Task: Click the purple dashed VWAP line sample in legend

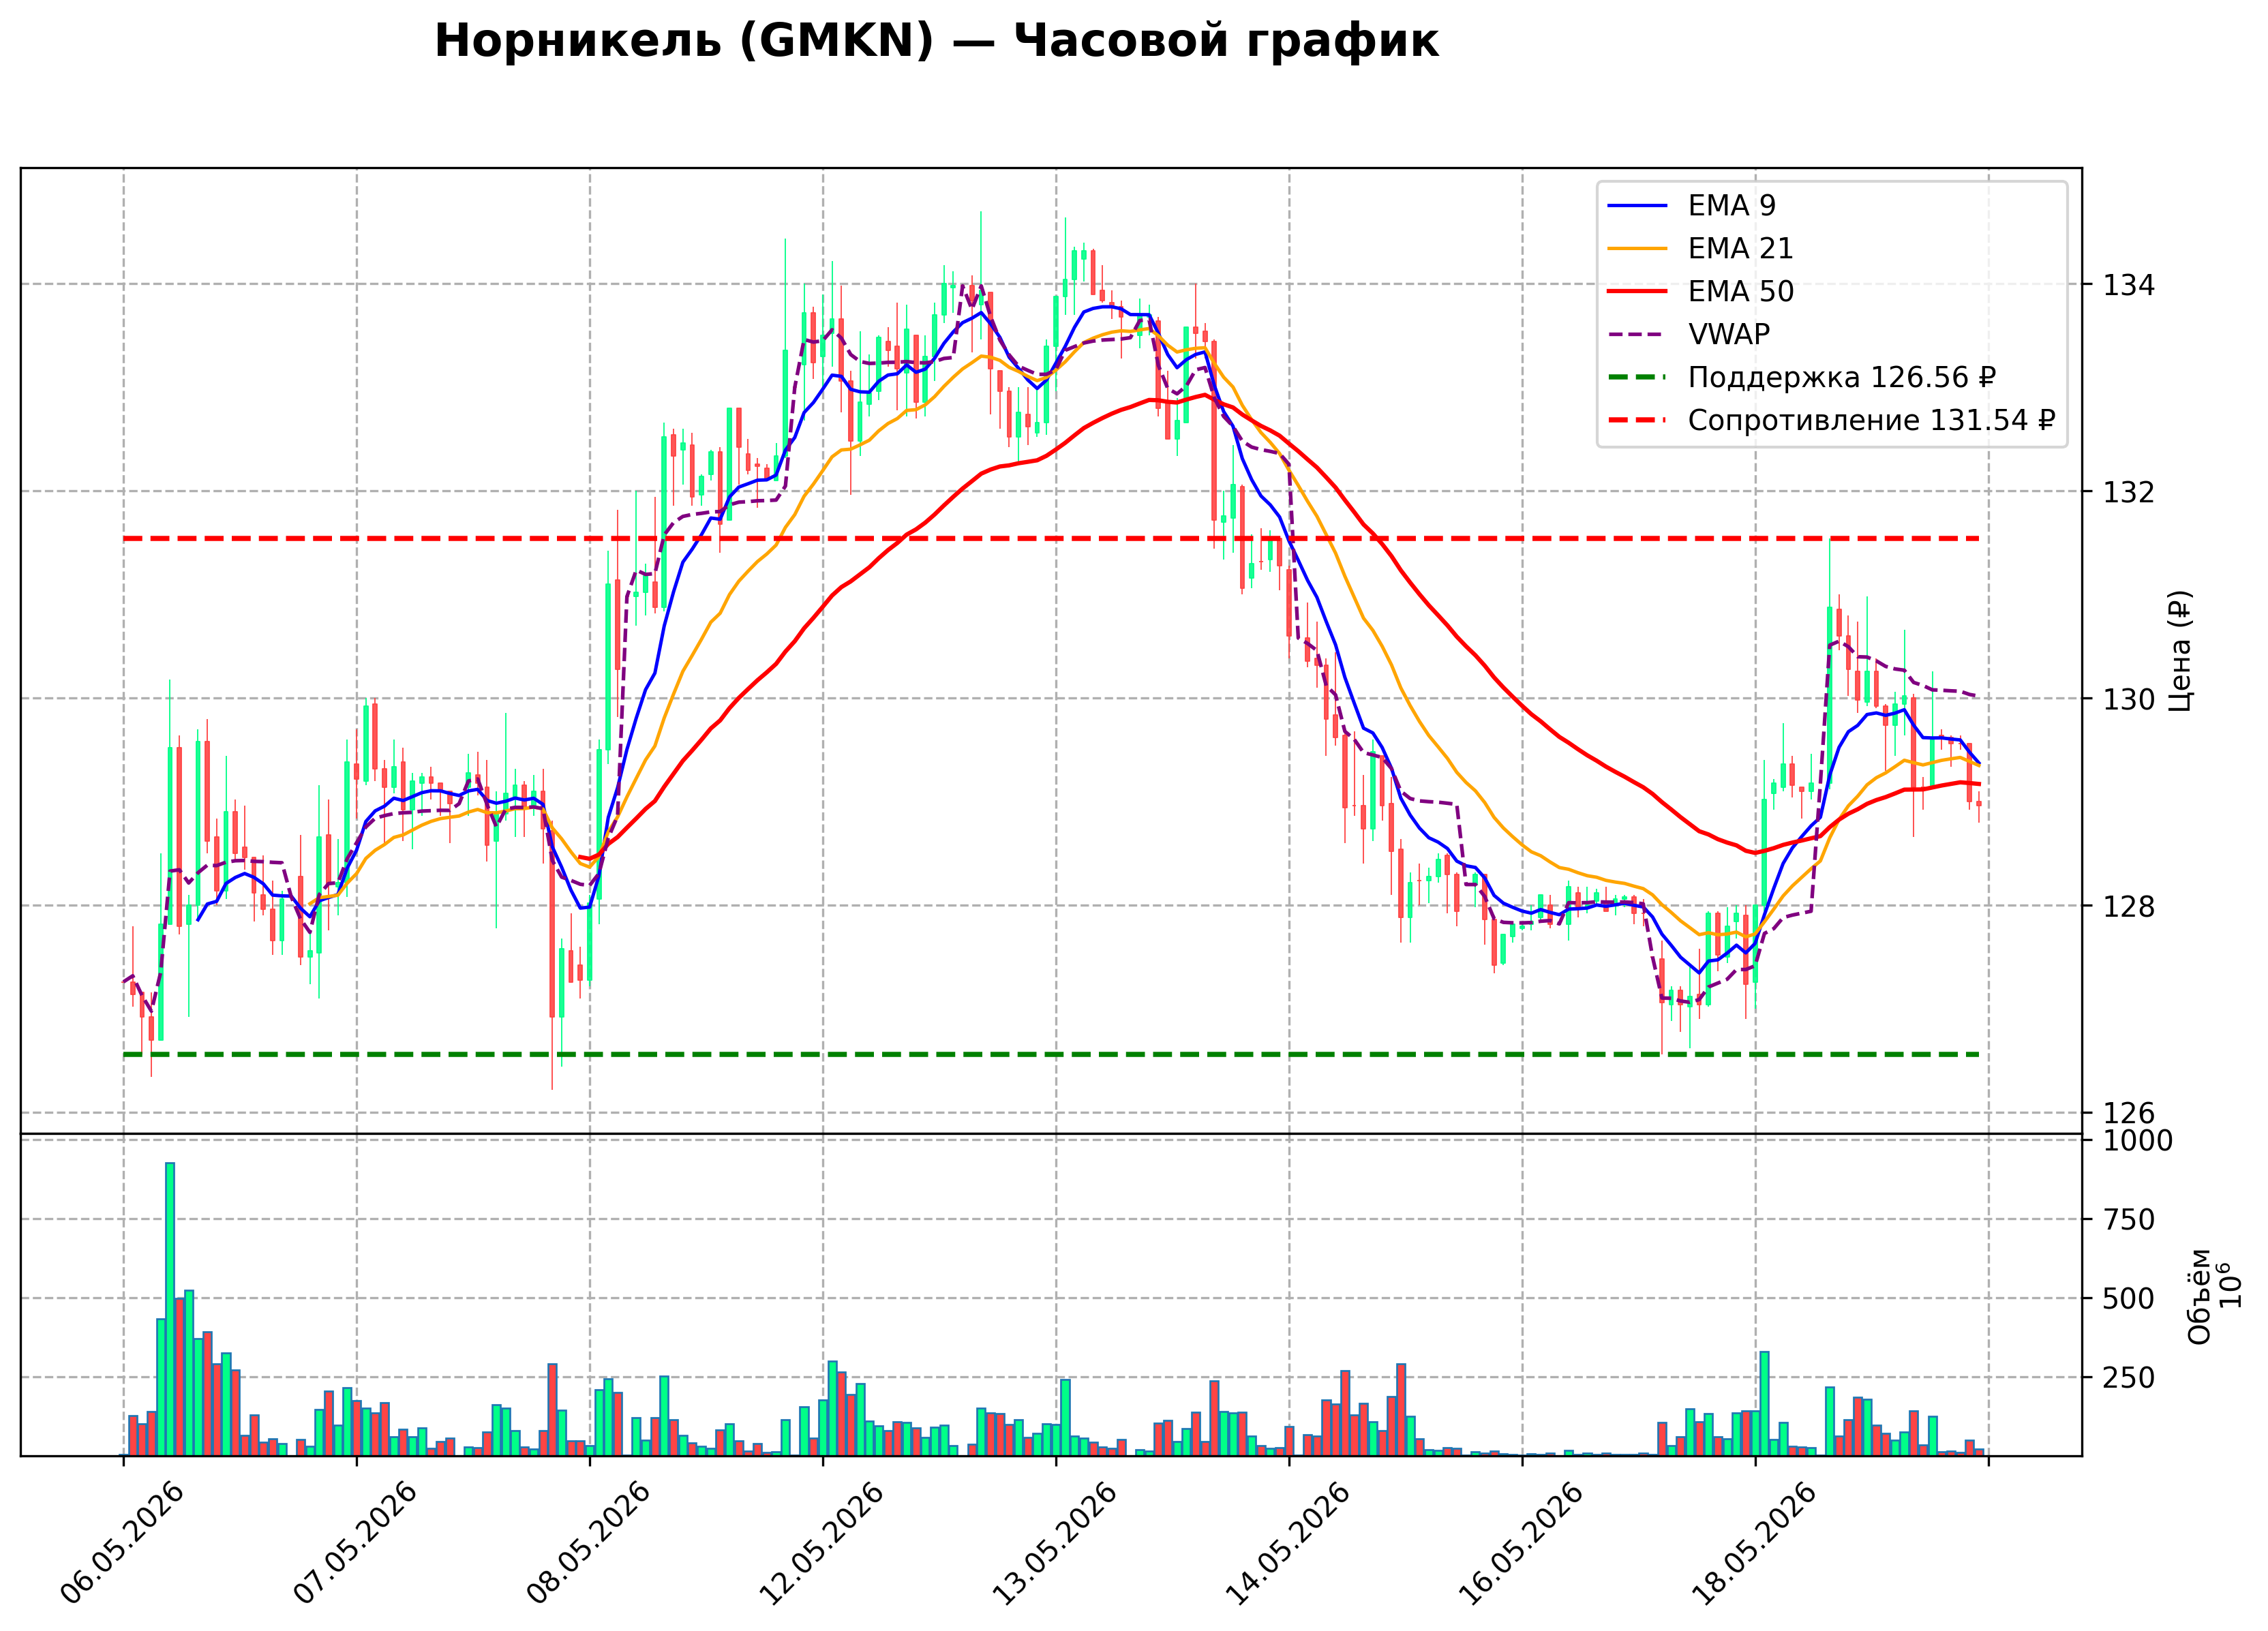Action: coord(1637,335)
